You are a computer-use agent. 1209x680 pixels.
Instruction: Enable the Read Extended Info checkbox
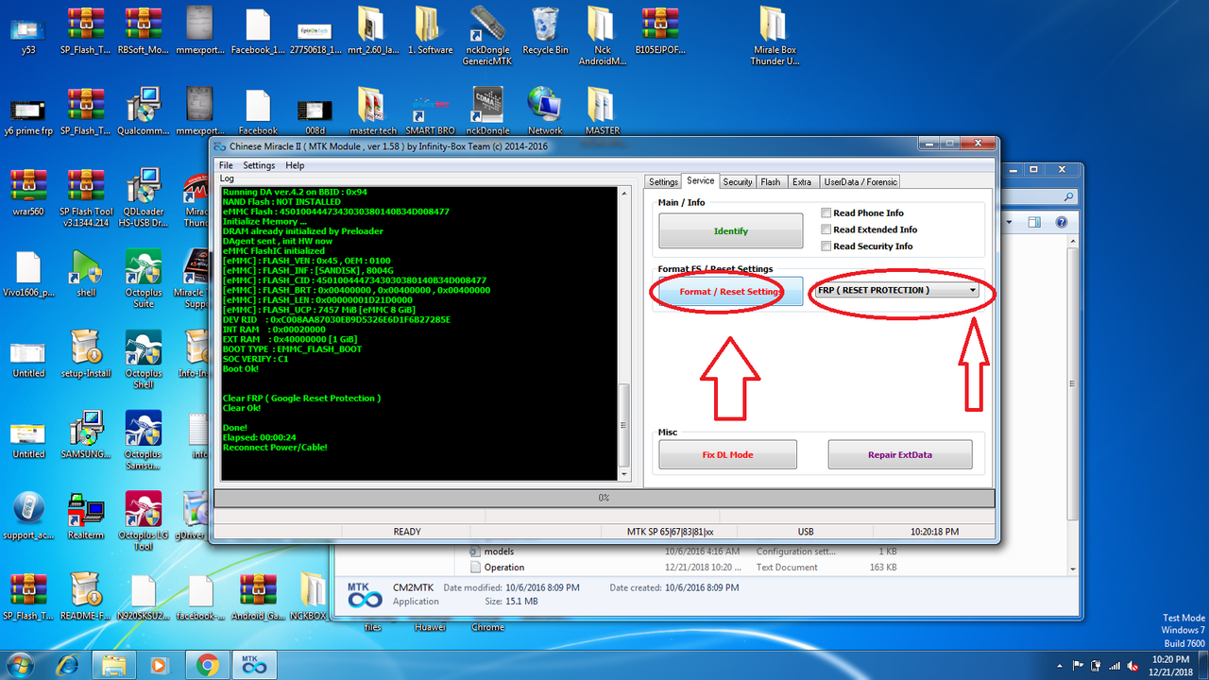pyautogui.click(x=826, y=229)
